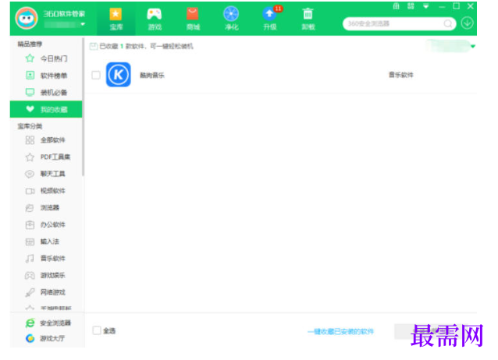498x360 pixels.
Task: Close the 360软件管家 window
Action: pyautogui.click(x=471, y=6)
